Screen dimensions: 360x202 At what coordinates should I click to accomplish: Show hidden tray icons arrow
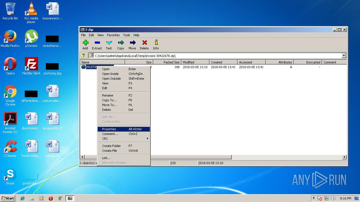pyautogui.click(x=314, y=198)
